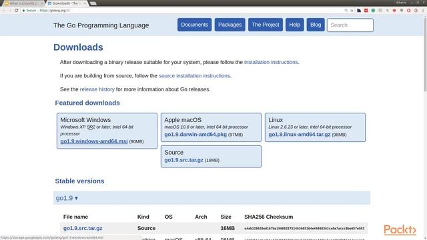Click the 'OS' column header
The width and height of the screenshot is (427, 240).
tap(169, 217)
